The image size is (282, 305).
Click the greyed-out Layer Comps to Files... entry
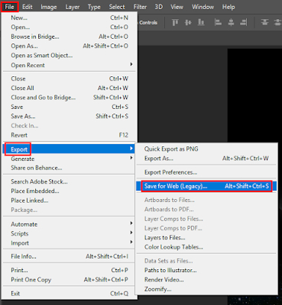coord(206,219)
